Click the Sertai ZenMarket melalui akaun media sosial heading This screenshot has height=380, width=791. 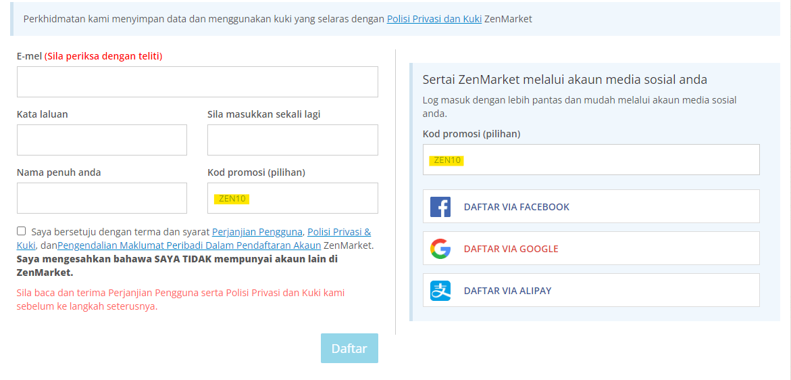[x=565, y=79]
